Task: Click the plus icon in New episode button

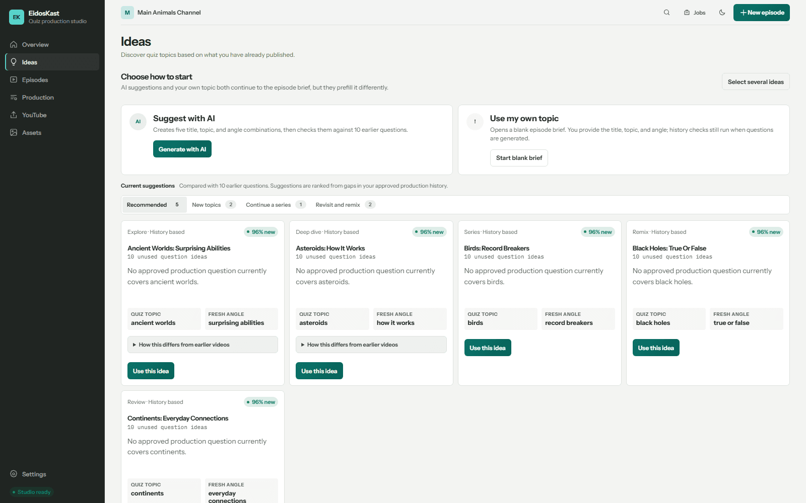Action: pos(743,13)
